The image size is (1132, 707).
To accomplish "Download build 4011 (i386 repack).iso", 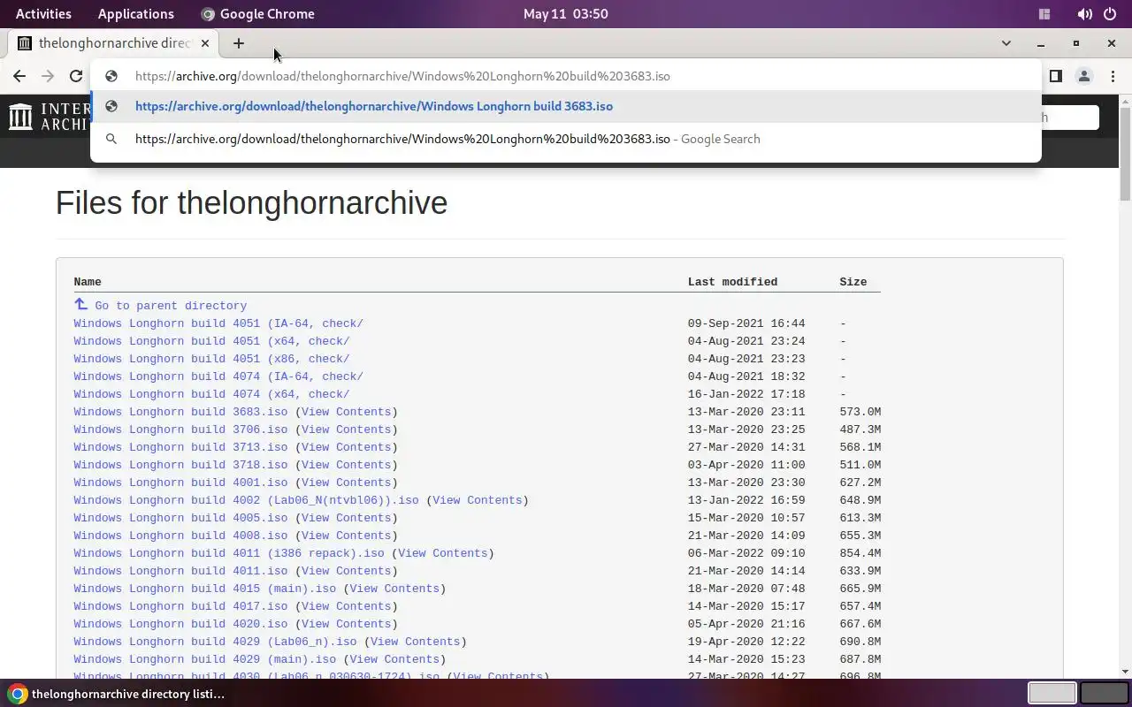I will pyautogui.click(x=229, y=553).
